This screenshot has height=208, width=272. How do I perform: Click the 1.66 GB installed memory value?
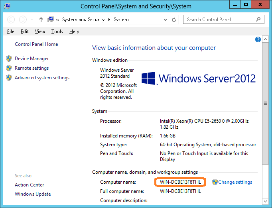pos(168,136)
